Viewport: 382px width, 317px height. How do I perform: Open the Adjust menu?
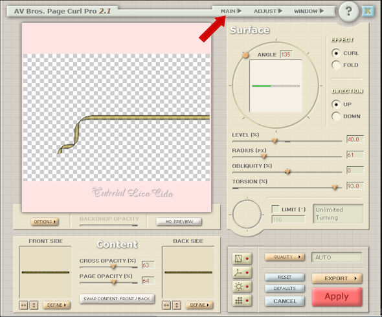pyautogui.click(x=268, y=11)
